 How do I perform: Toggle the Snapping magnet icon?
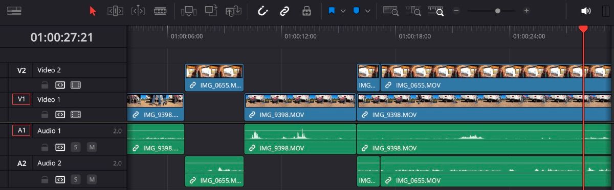[262, 11]
